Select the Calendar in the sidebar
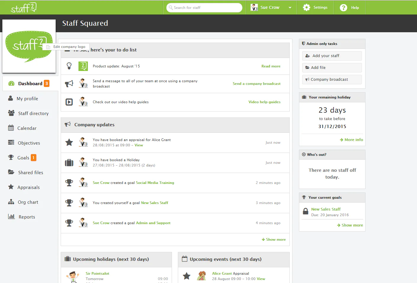 (x=27, y=128)
